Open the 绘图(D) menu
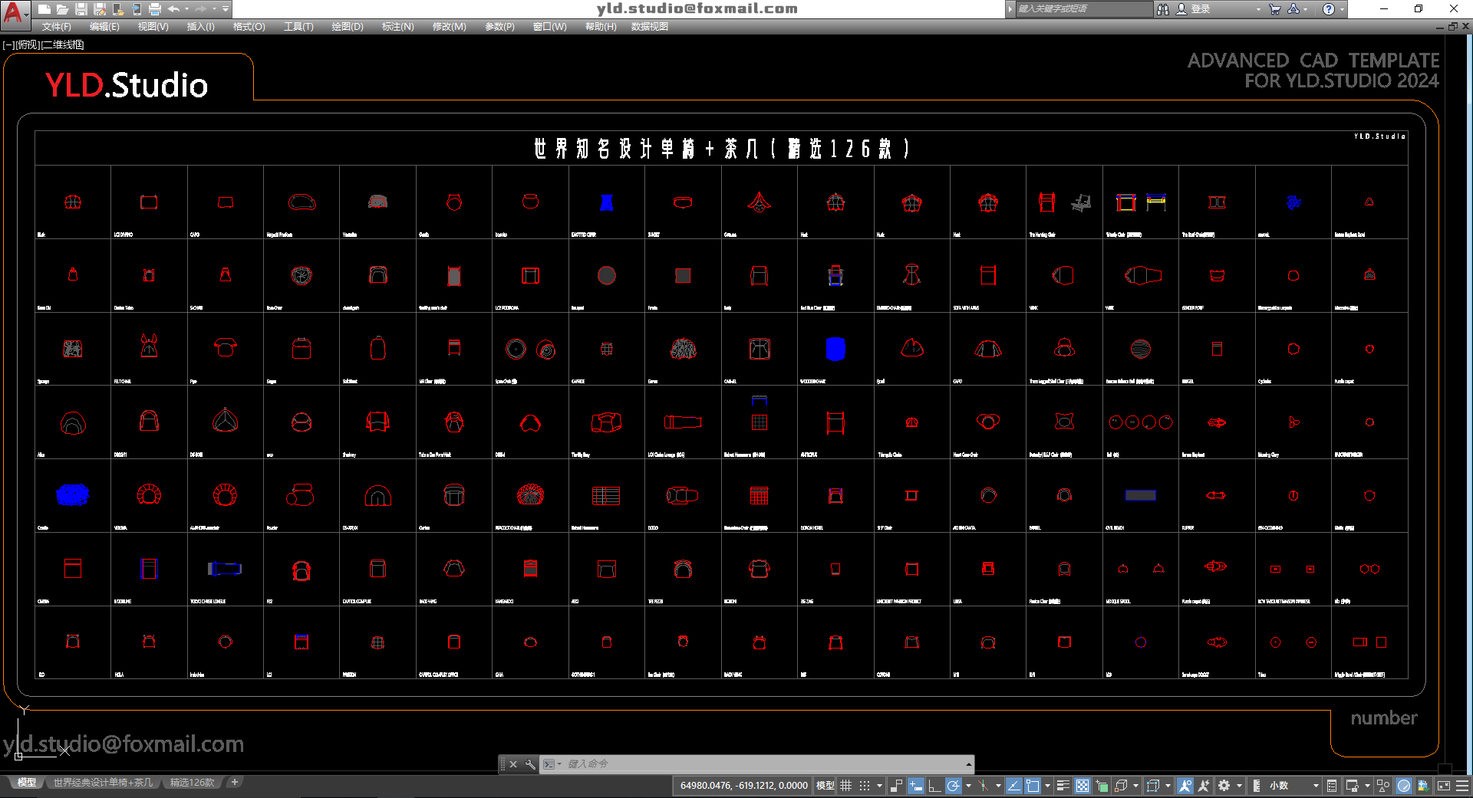The width and height of the screenshot is (1473, 798). [348, 27]
